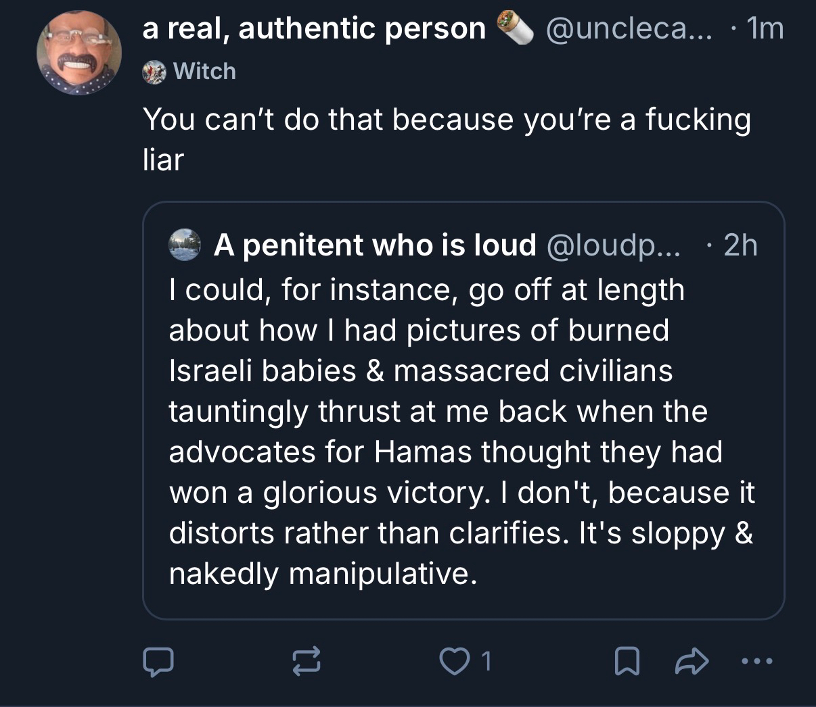
Task: Click the small avatar in the quoted post
Action: pos(185,245)
